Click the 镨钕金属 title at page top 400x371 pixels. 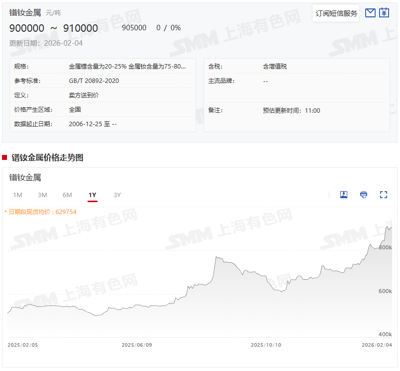point(25,13)
